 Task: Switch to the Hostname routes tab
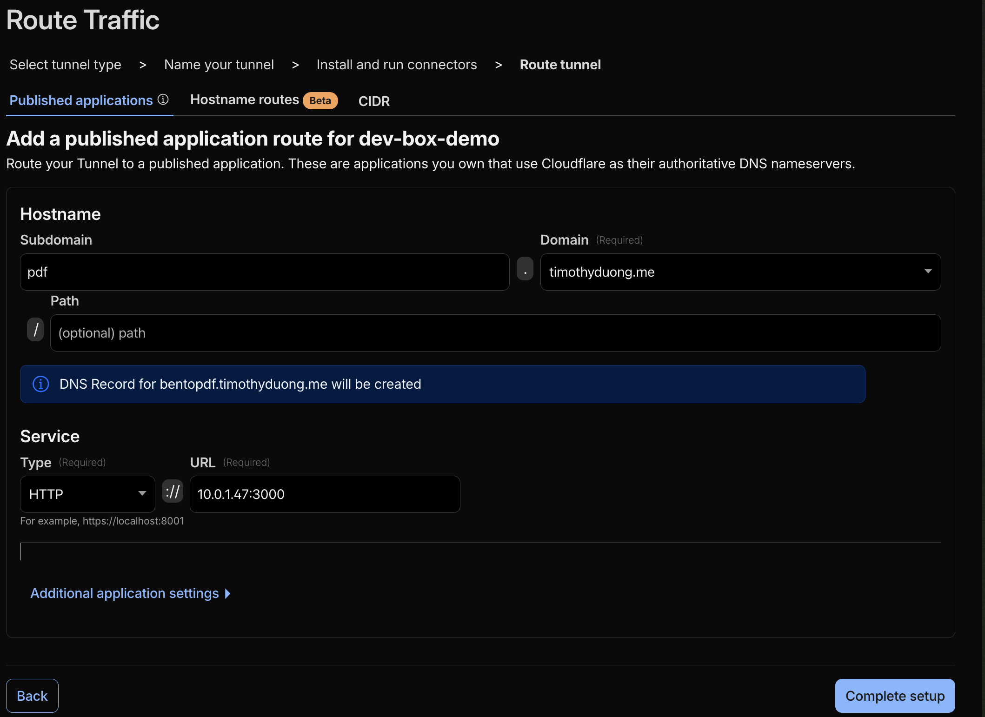(245, 100)
